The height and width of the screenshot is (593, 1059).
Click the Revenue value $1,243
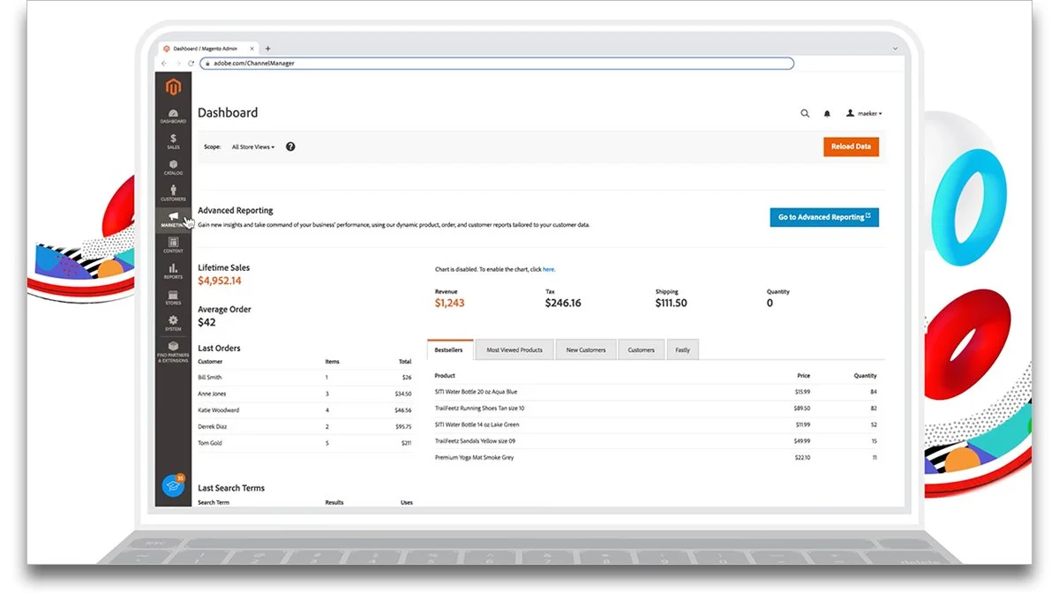[x=449, y=303]
